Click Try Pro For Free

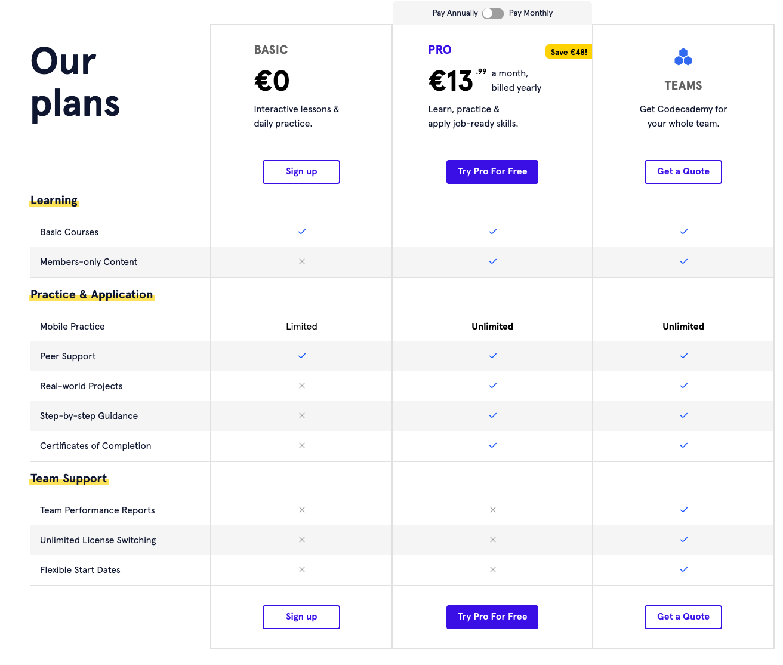point(492,171)
